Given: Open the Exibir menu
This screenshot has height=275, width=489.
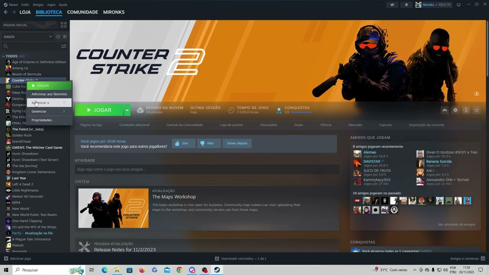Looking at the screenshot, I should coord(25,5).
